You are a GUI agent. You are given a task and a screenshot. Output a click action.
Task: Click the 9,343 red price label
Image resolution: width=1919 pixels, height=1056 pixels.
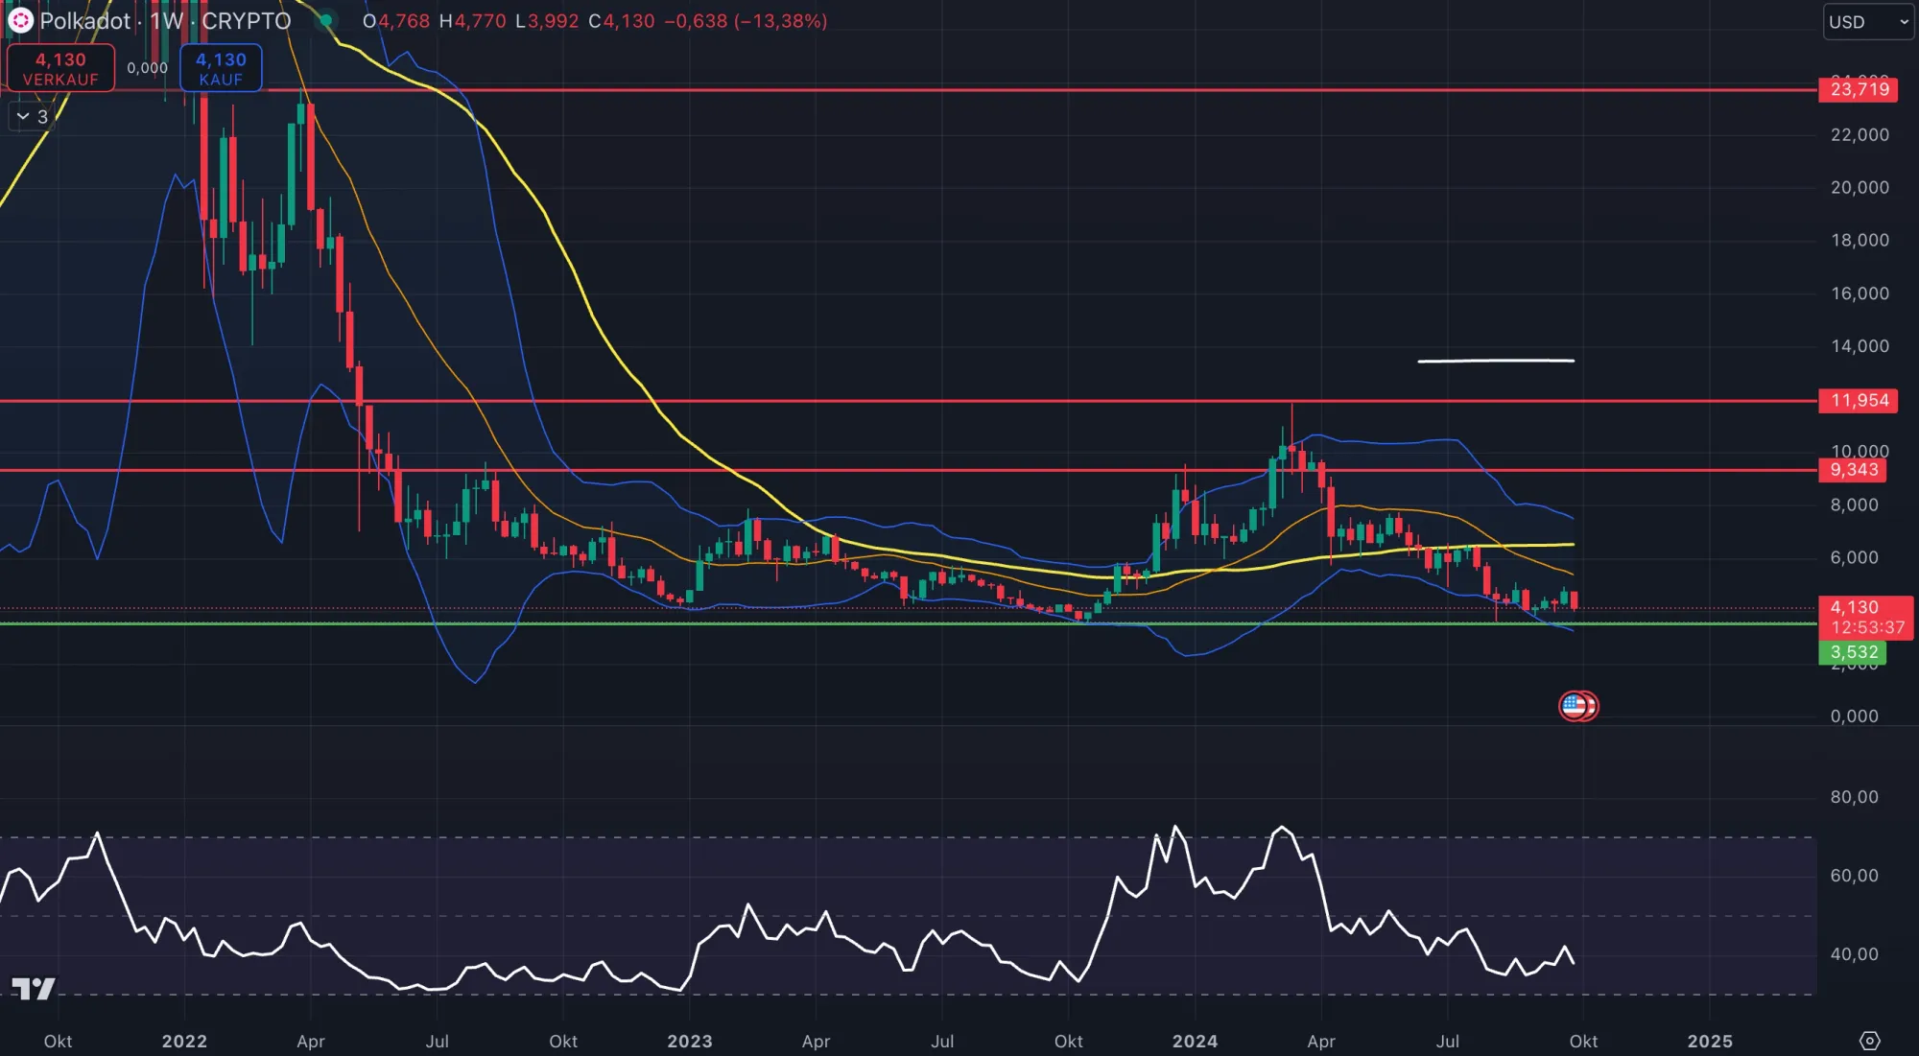point(1852,469)
